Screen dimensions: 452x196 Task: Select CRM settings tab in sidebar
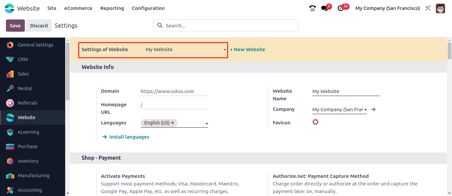tap(33, 59)
